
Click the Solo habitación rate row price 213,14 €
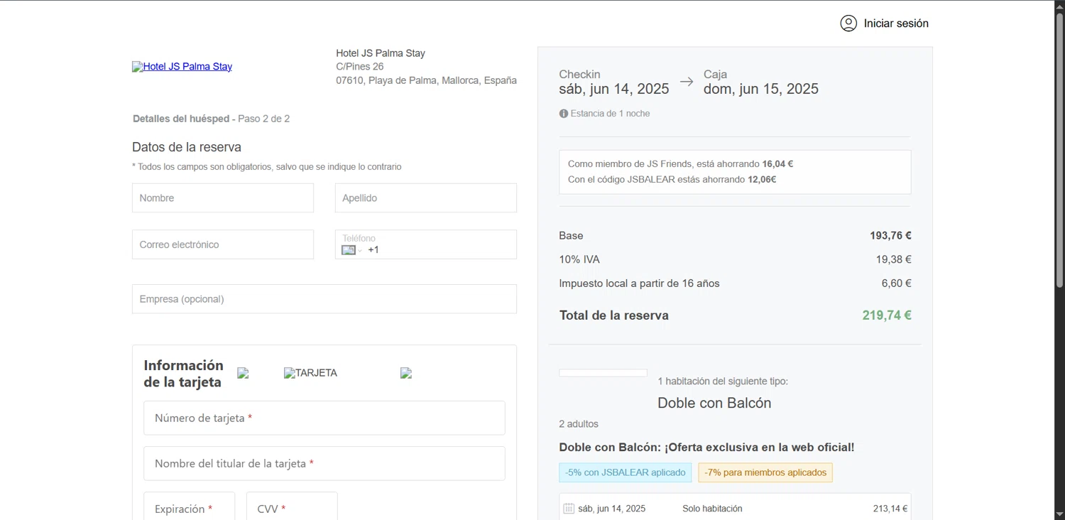890,509
